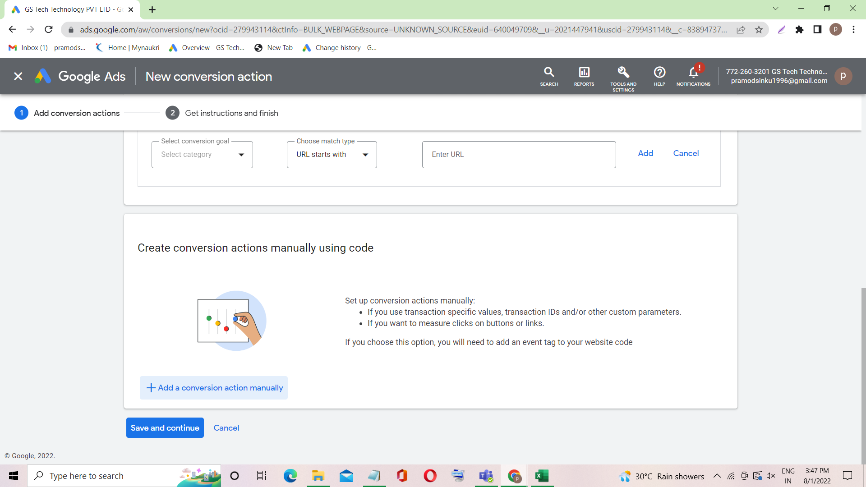Click the bookmark star icon in address bar
The width and height of the screenshot is (866, 487).
(759, 30)
